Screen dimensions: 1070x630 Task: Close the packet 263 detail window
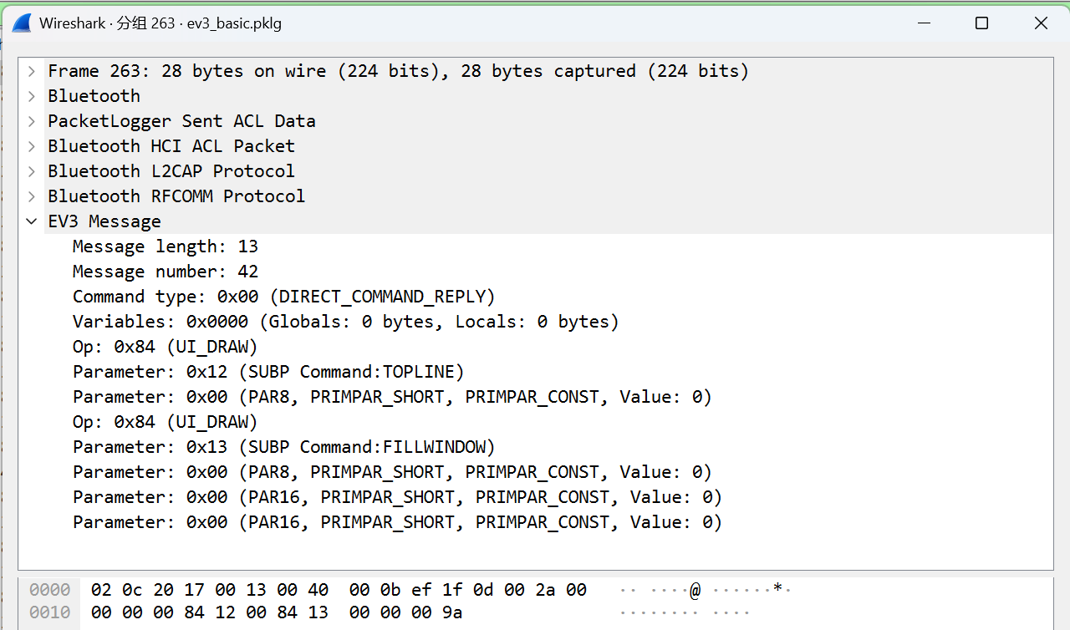1041,23
